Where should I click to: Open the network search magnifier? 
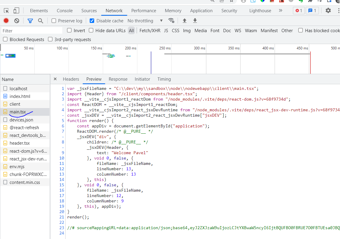[41, 21]
